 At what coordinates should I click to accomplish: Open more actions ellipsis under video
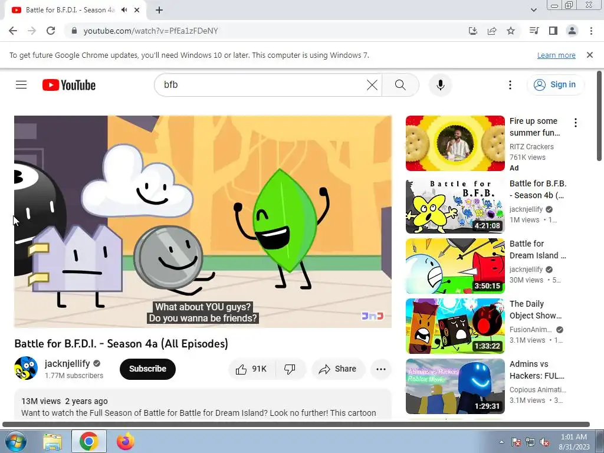tap(380, 369)
